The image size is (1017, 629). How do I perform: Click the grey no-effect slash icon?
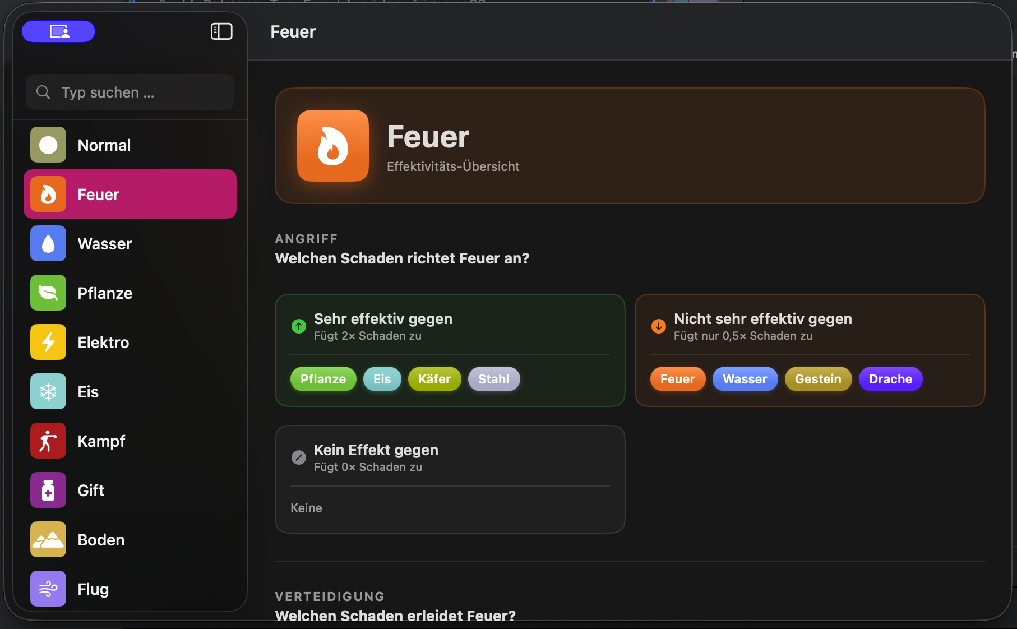coord(299,457)
